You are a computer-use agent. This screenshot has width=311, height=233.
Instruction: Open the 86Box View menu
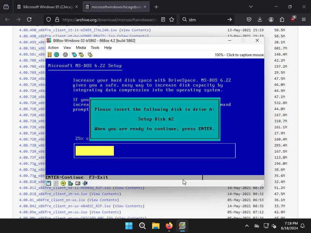[x=67, y=48]
